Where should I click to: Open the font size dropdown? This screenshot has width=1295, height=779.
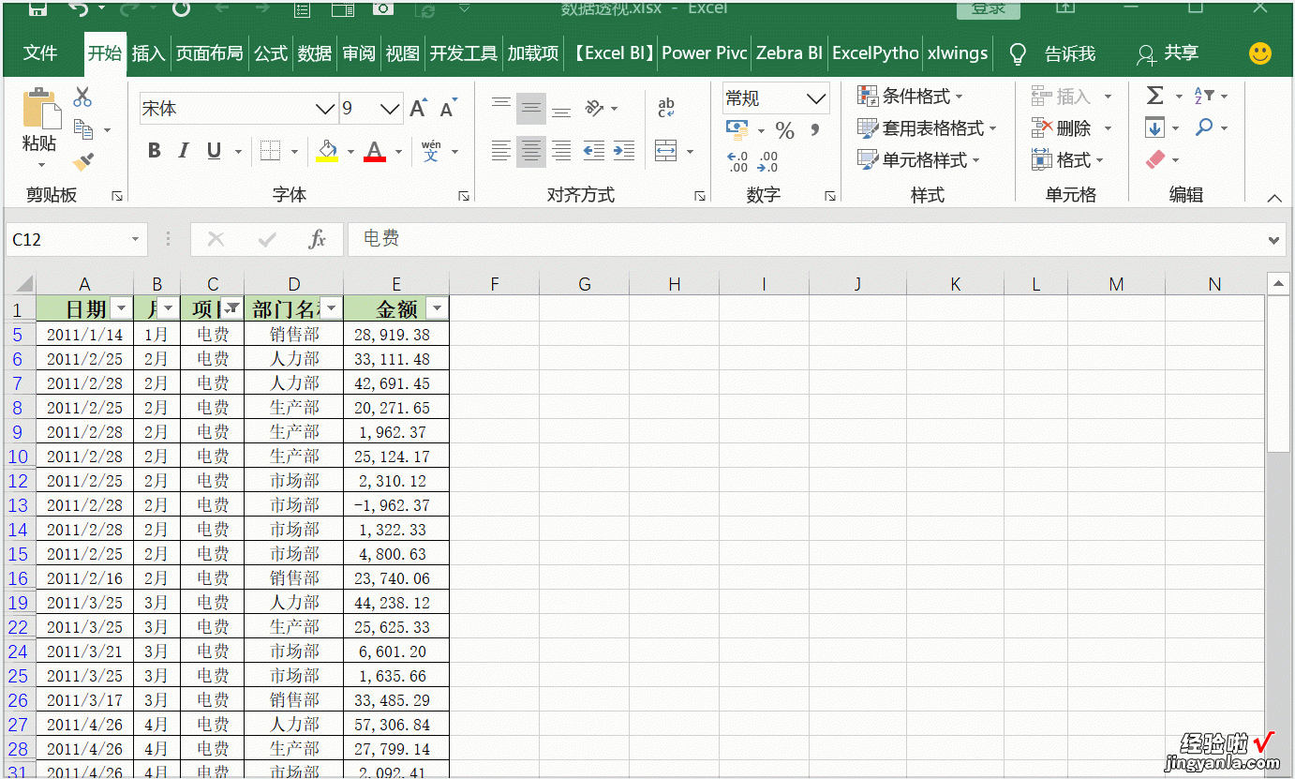click(x=391, y=109)
